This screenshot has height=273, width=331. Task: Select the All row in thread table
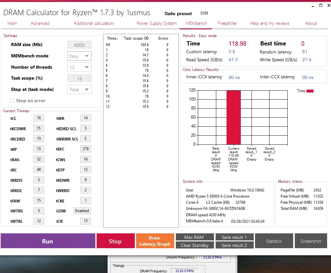point(137,44)
